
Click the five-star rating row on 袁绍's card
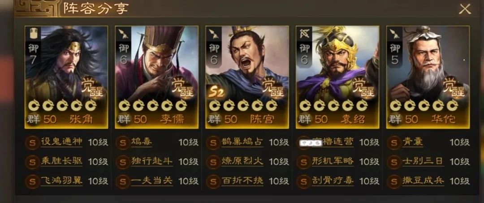click(333, 105)
